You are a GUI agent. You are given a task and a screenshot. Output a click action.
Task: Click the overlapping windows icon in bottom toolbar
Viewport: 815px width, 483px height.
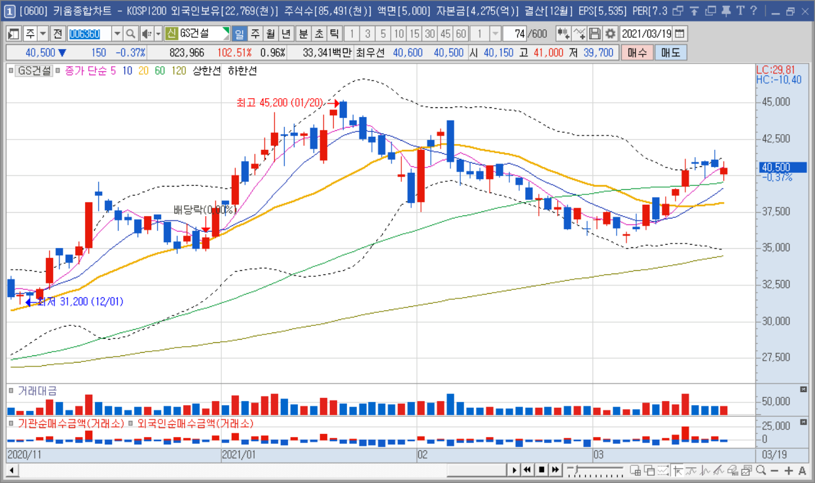click(x=649, y=470)
